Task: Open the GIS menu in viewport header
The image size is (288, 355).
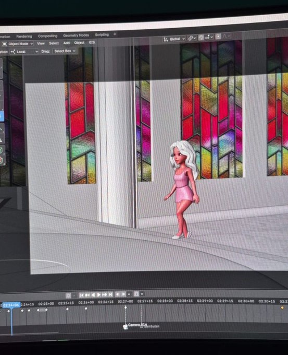Action: point(92,42)
